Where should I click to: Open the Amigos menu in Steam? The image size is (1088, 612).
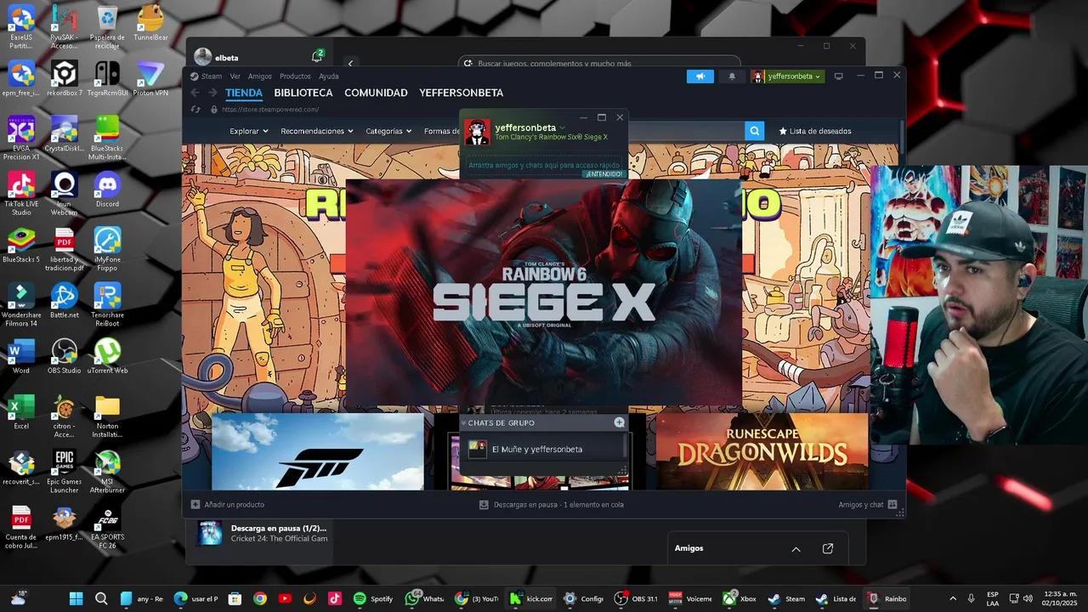click(x=260, y=76)
